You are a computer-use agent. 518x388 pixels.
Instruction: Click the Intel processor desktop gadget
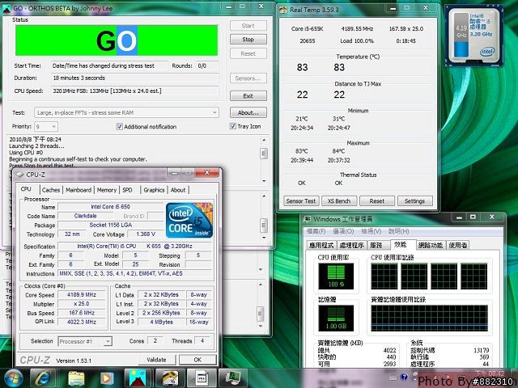coord(474,36)
